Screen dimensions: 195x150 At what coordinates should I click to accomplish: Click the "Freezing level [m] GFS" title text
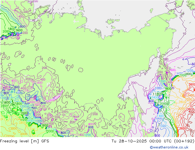point(25,141)
